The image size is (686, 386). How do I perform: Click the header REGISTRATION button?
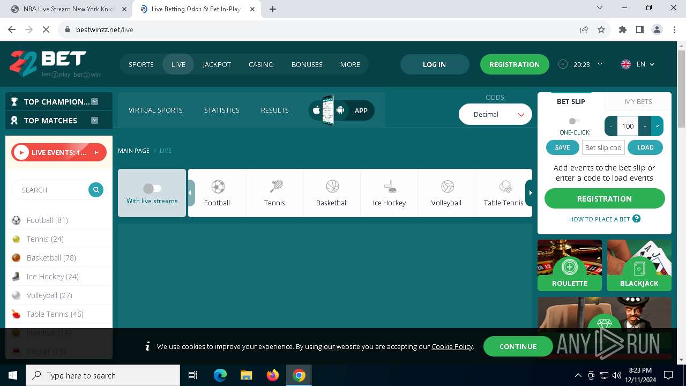coord(514,64)
